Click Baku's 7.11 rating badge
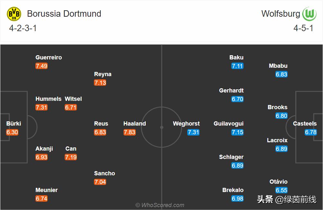The height and width of the screenshot is (210, 323). (x=237, y=66)
